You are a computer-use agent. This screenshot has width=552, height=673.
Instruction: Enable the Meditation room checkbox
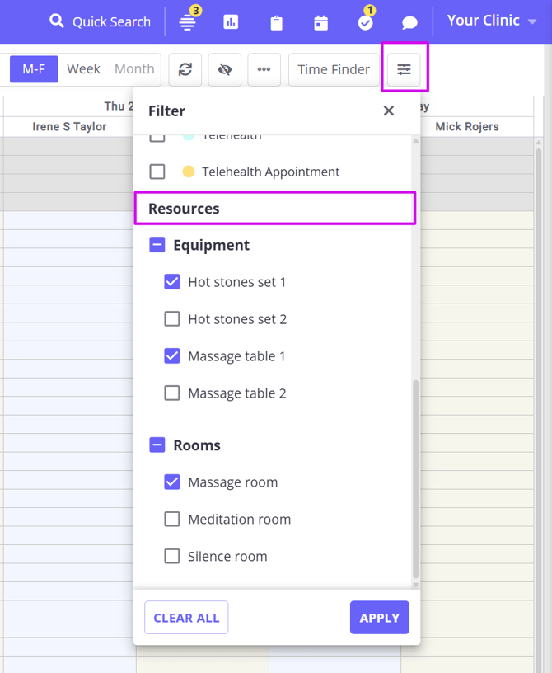click(172, 520)
